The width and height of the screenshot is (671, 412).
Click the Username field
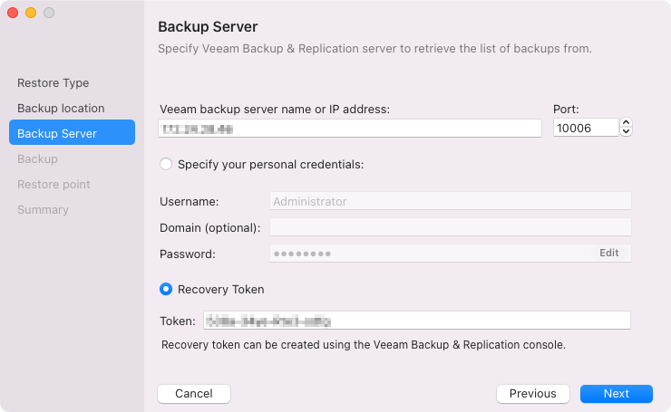tap(450, 201)
